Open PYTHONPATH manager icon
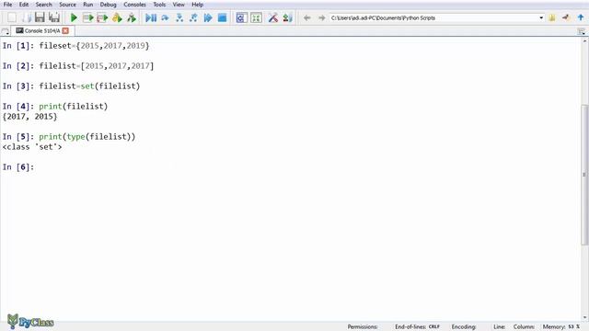The image size is (589, 331). [288, 17]
